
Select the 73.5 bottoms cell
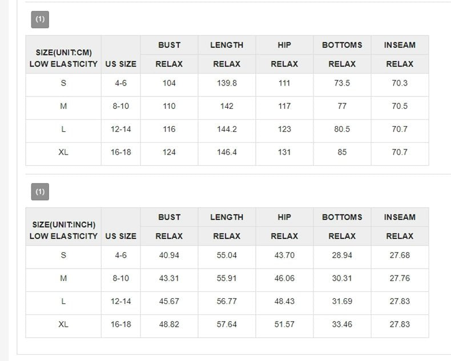(342, 83)
